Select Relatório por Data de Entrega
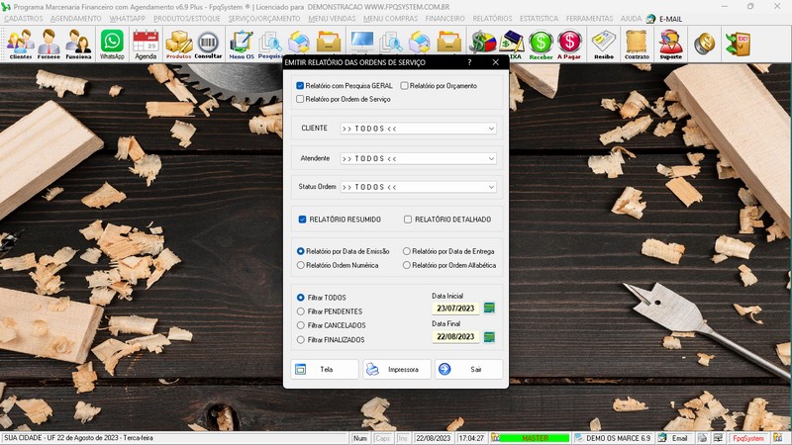 [x=407, y=251]
